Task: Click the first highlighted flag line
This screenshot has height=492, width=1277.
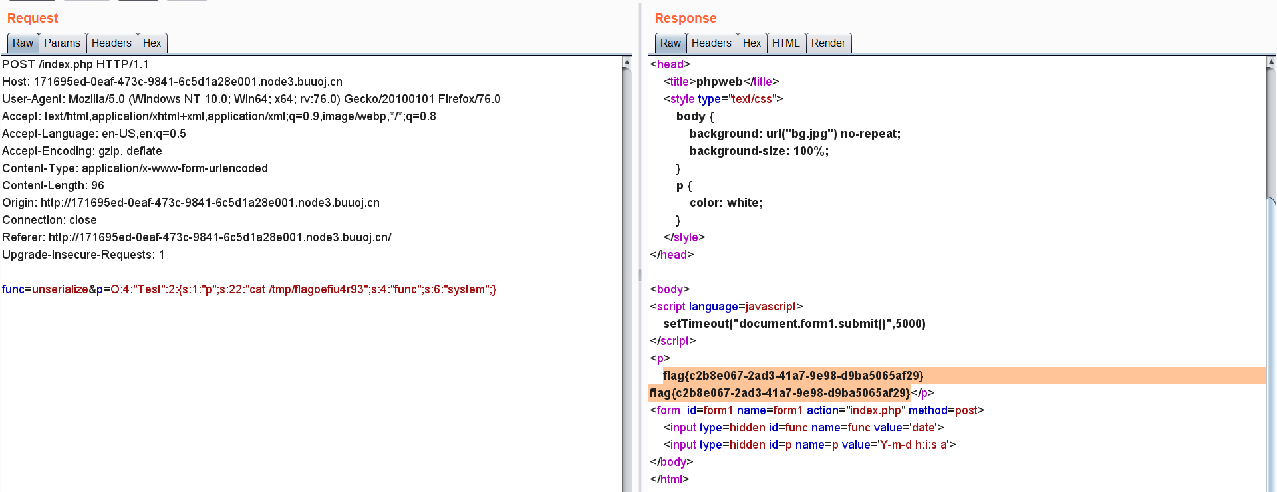Action: click(x=793, y=376)
